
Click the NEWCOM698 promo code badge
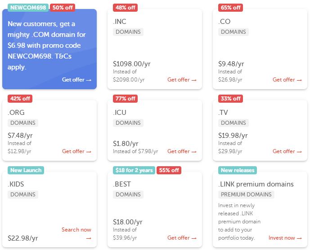tap(26, 7)
